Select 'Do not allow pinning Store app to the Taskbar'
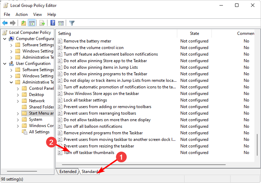 click(x=105, y=61)
